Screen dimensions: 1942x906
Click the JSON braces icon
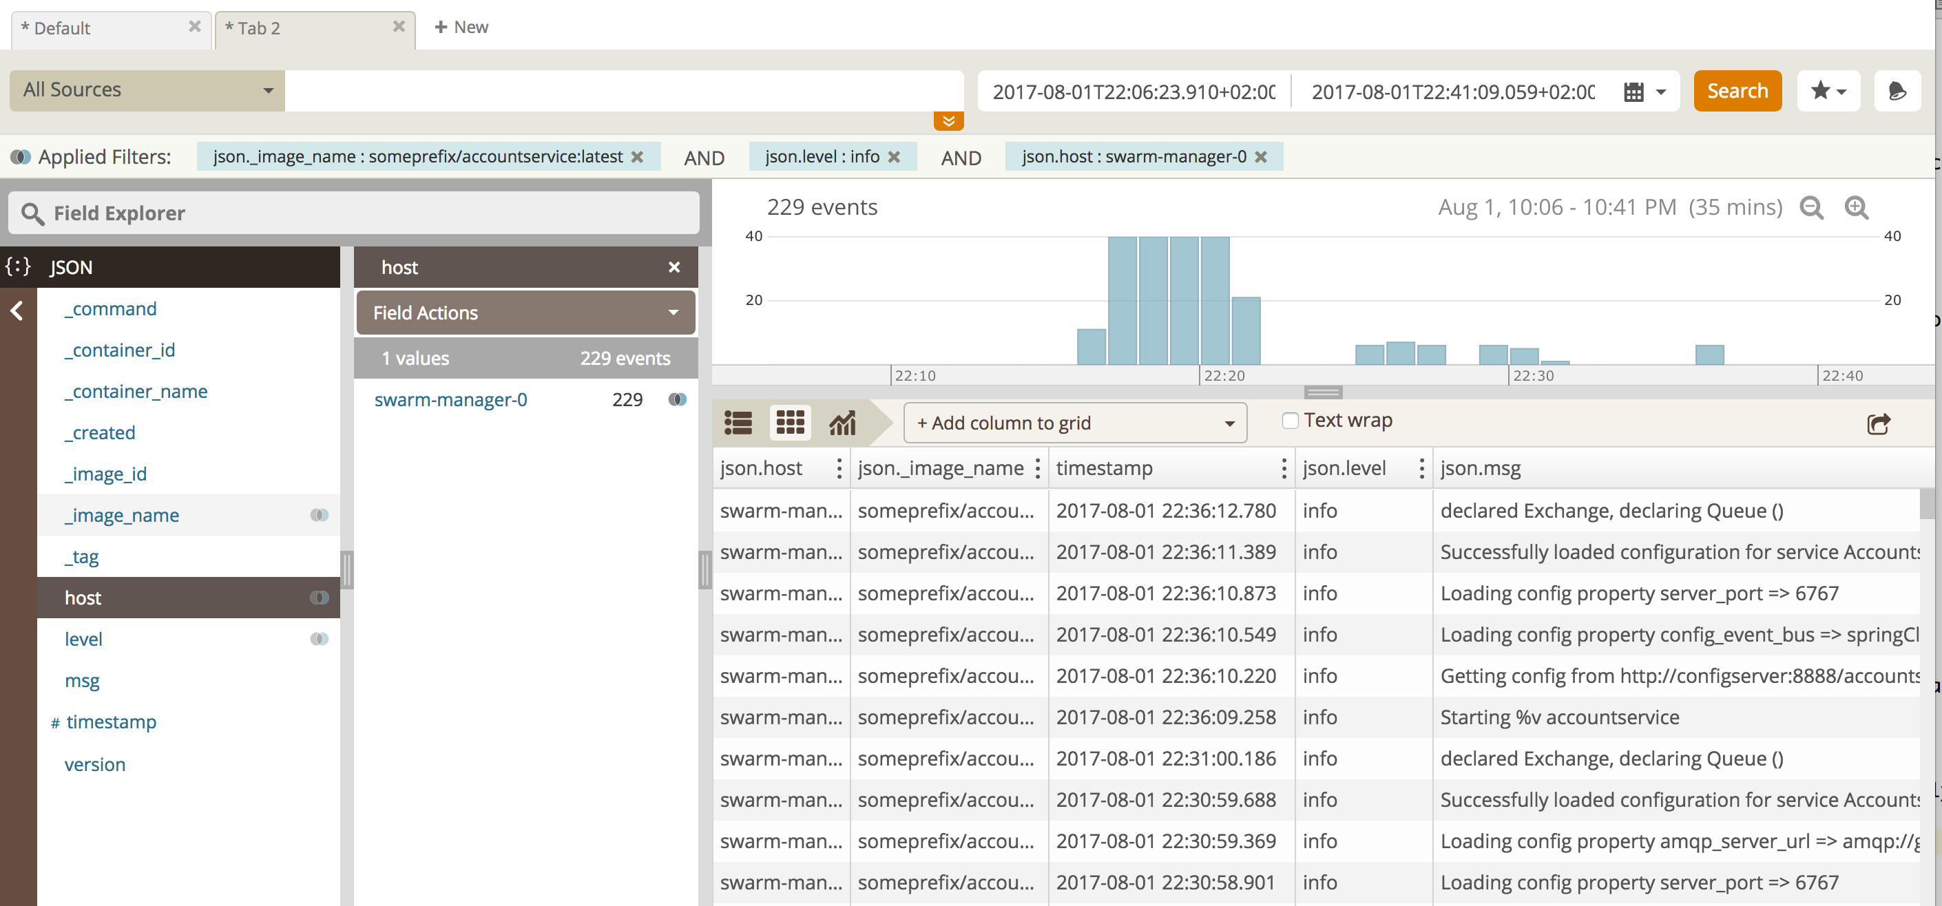click(x=18, y=266)
